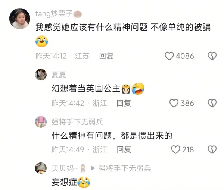Screen dimensions: 224x190
Task: Reply to tang炒栗子's comment via 回复
Action: pyautogui.click(x=106, y=56)
